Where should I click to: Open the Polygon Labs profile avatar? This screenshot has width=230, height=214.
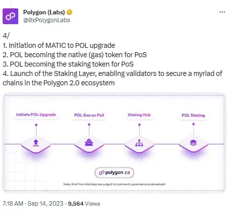click(x=10, y=16)
